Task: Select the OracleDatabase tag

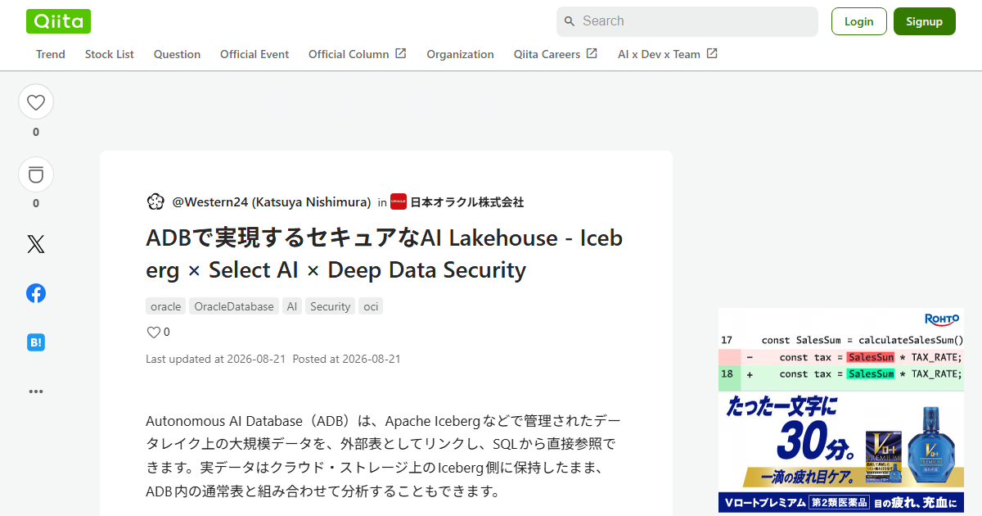Action: pyautogui.click(x=234, y=306)
